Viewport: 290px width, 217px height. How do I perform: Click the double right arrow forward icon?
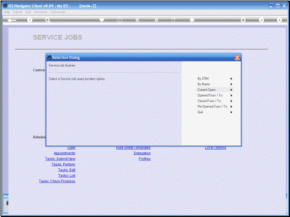coord(157,20)
